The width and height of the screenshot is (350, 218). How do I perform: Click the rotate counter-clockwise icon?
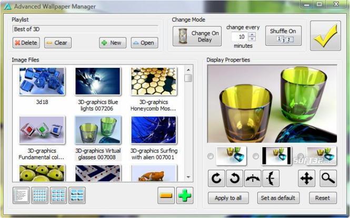[235, 178]
